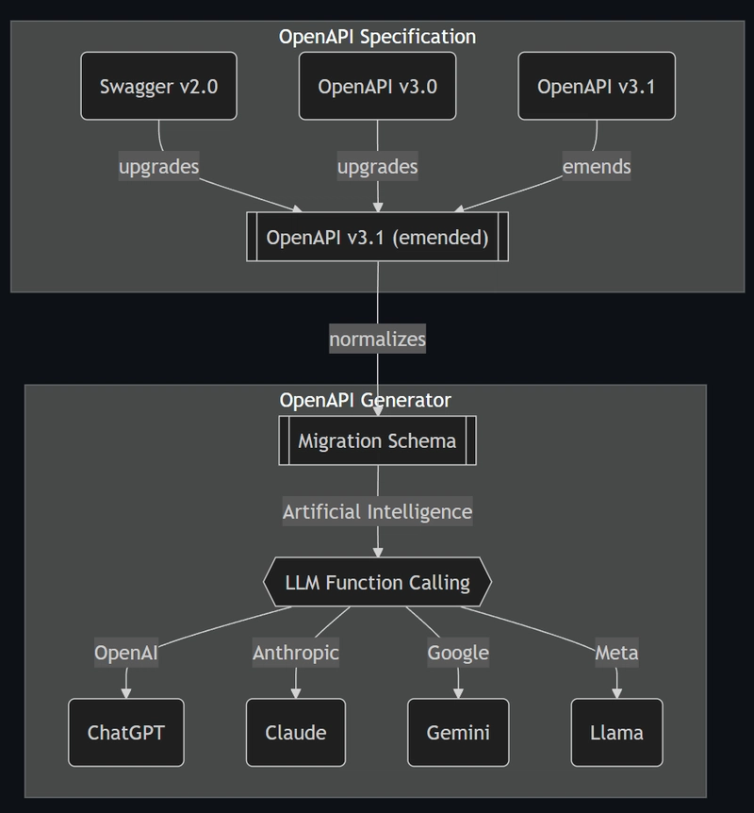Select the OpenAPI v3.0 node
This screenshot has height=813, width=754.
click(x=377, y=86)
